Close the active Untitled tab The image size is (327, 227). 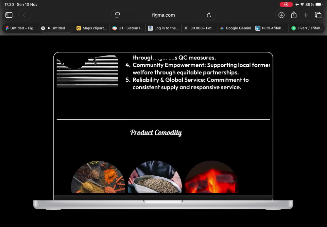click(43, 28)
